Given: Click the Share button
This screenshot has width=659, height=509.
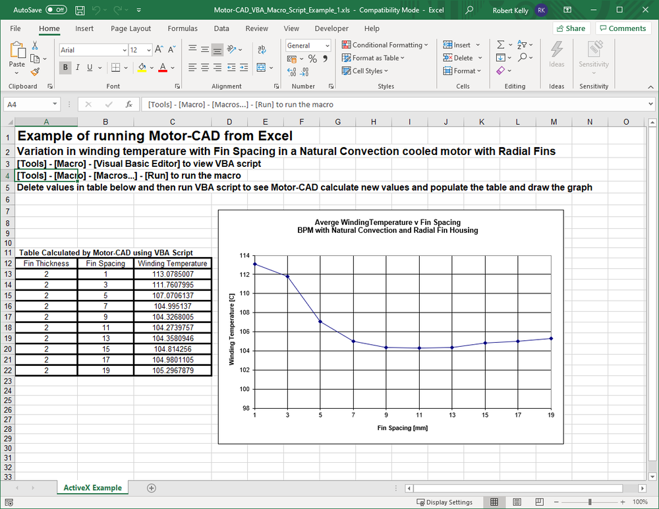Looking at the screenshot, I should point(570,28).
